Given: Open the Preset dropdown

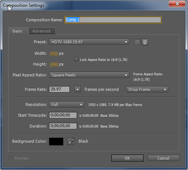Looking at the screenshot, I should click(89, 42).
